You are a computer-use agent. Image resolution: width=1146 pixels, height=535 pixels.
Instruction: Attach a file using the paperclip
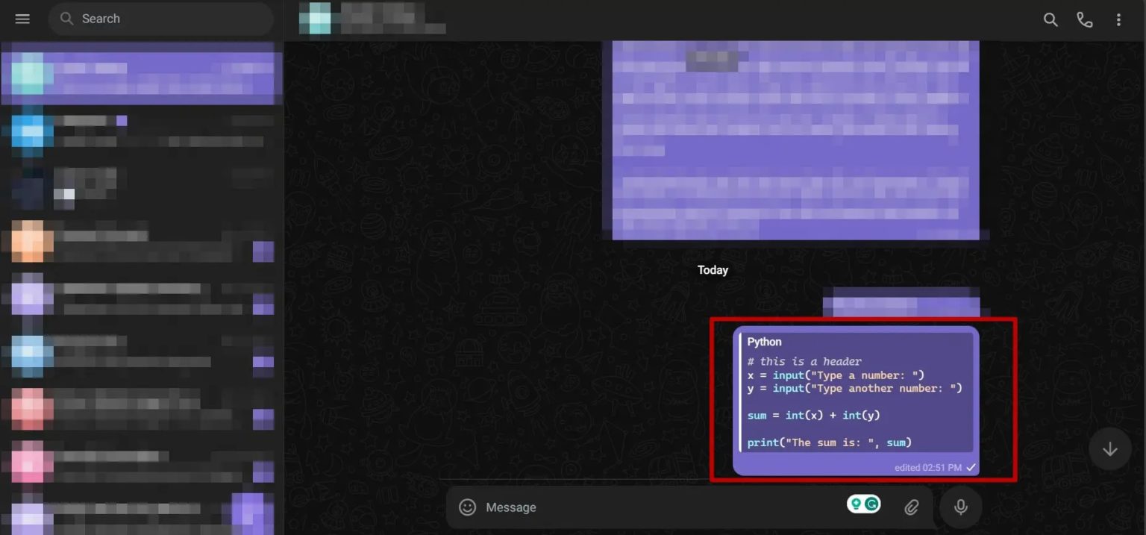(x=911, y=507)
